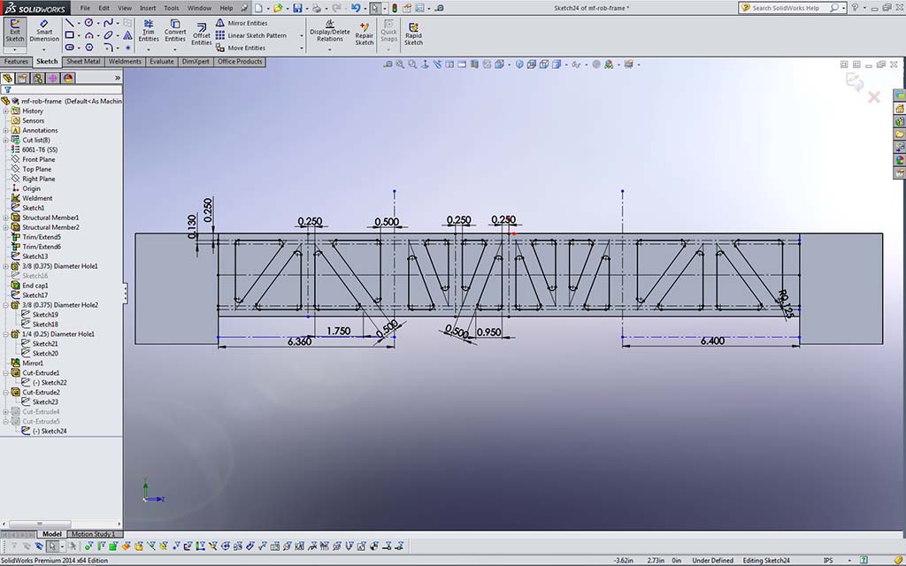The width and height of the screenshot is (906, 566).
Task: Click Display/Delete Relations tool
Action: 329,31
